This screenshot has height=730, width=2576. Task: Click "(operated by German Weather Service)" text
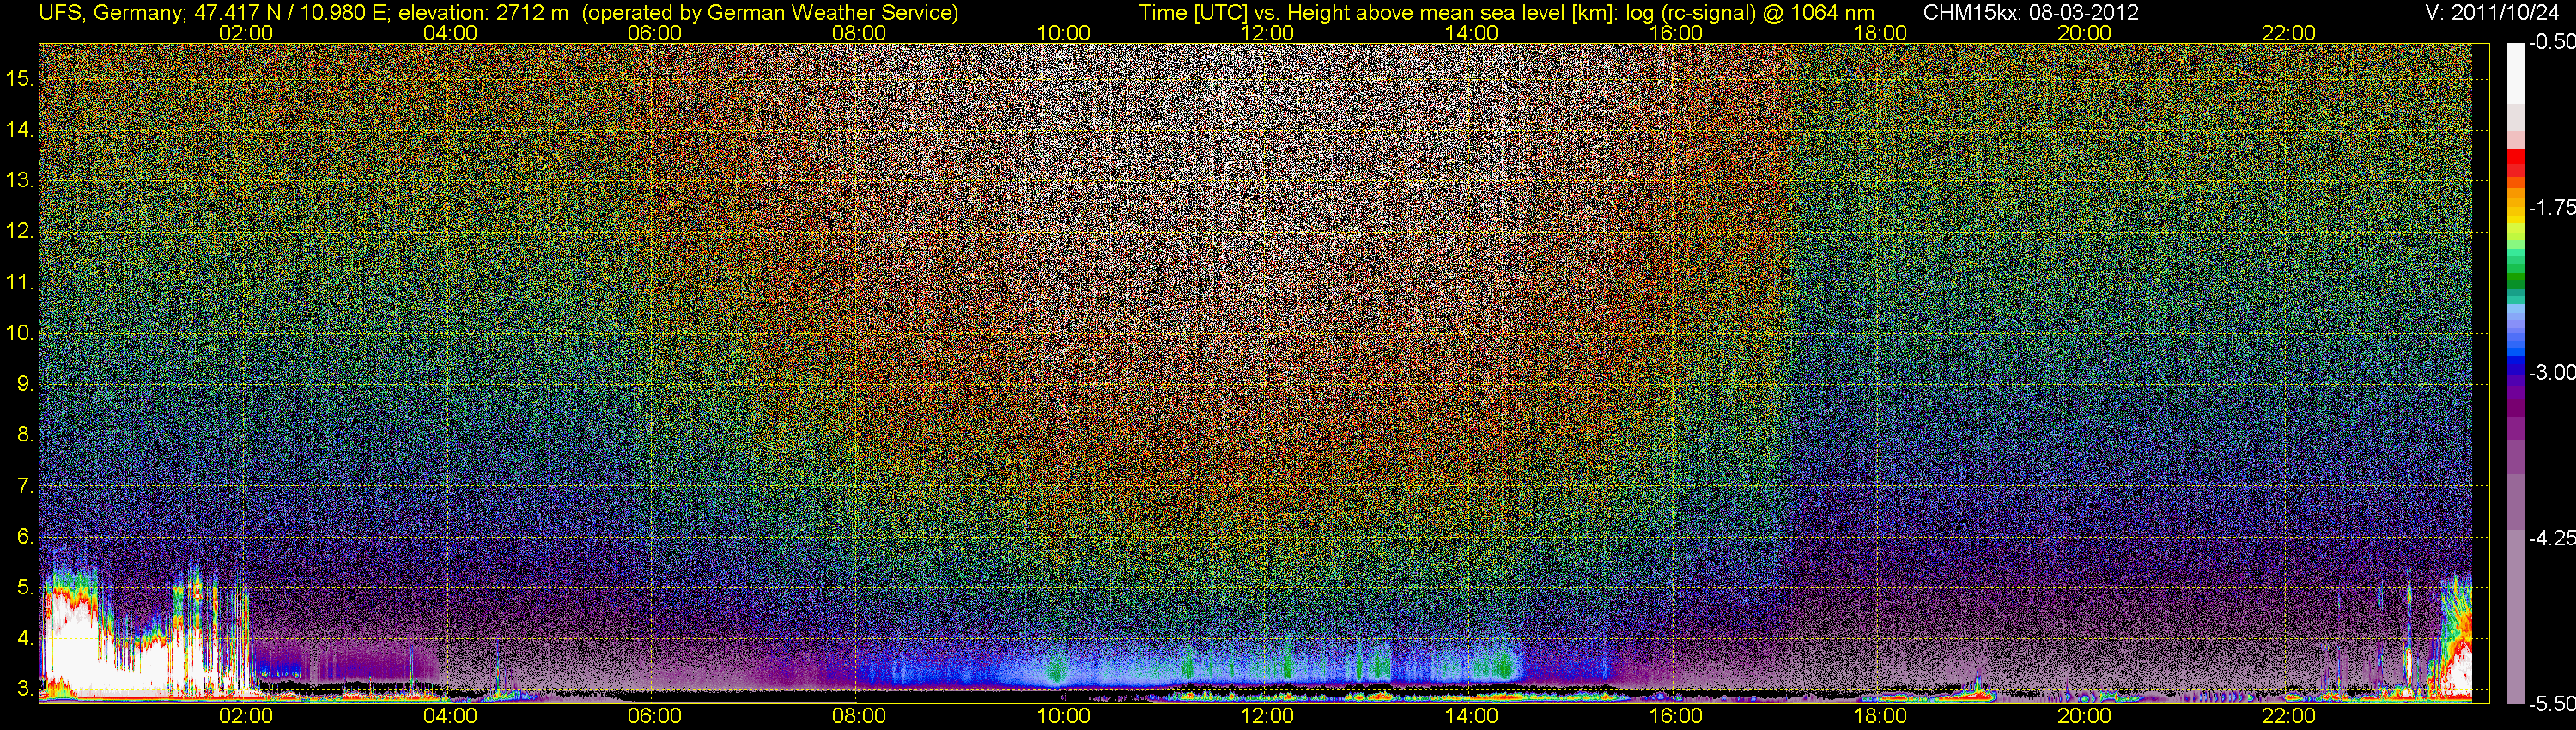point(770,13)
